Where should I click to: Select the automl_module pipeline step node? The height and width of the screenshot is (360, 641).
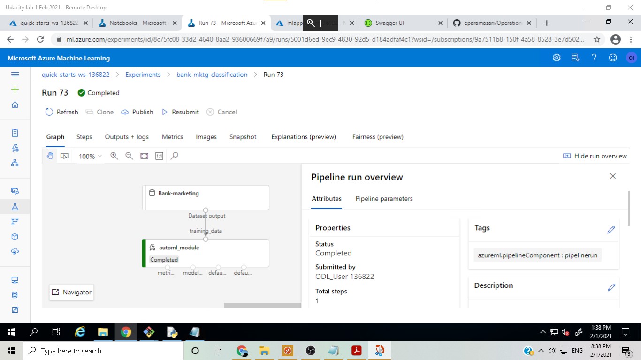click(206, 253)
